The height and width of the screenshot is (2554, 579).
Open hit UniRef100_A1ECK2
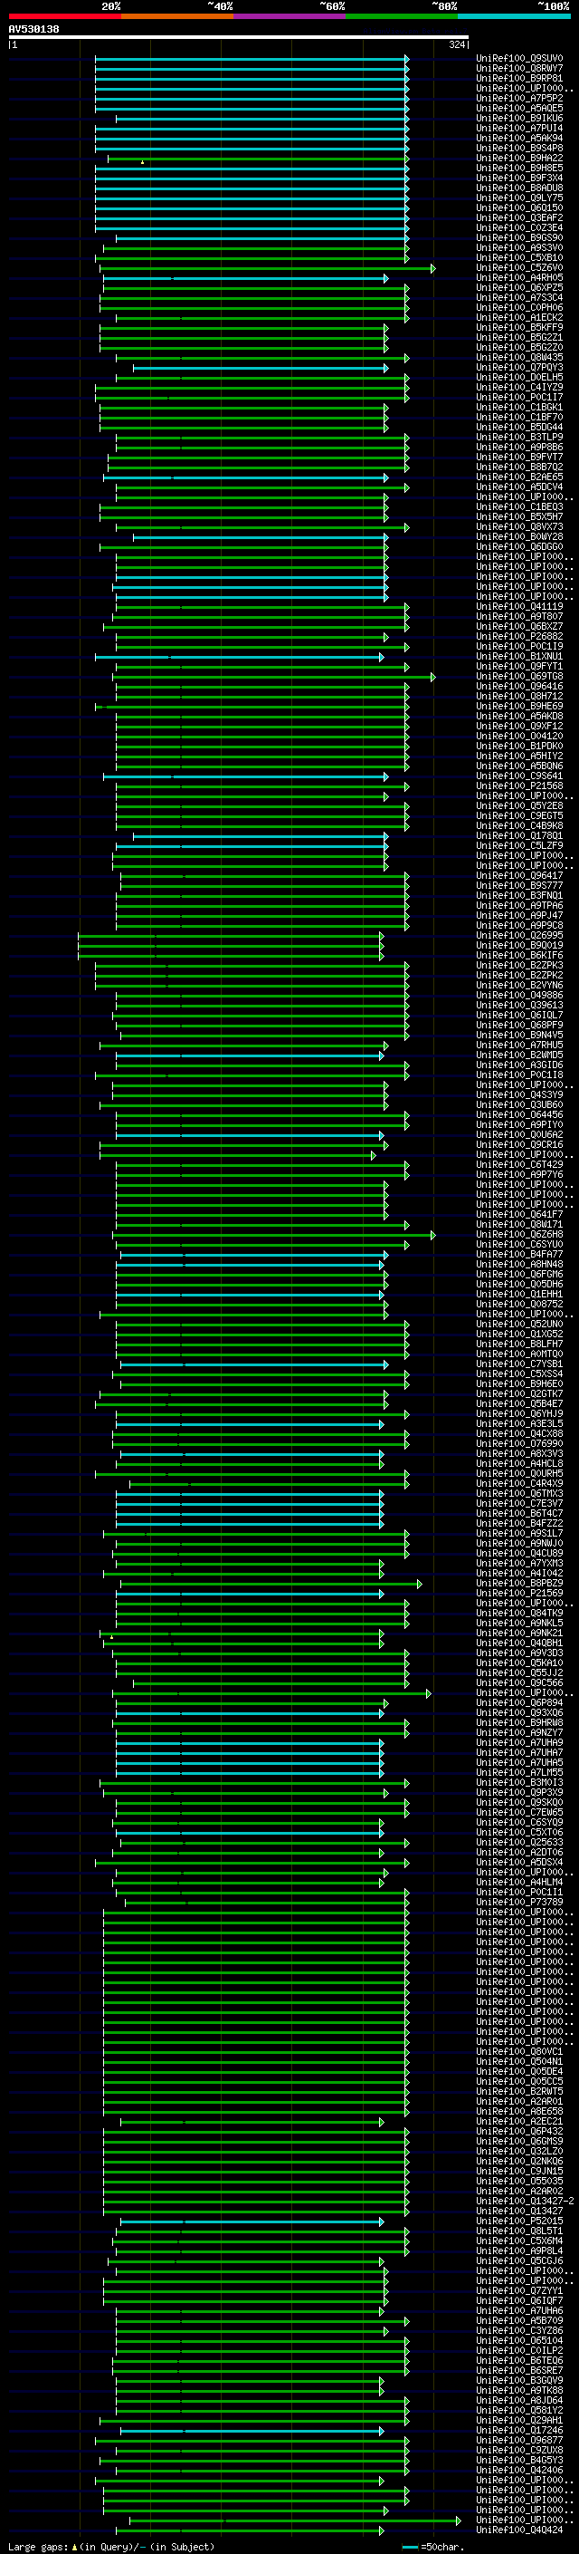click(519, 318)
